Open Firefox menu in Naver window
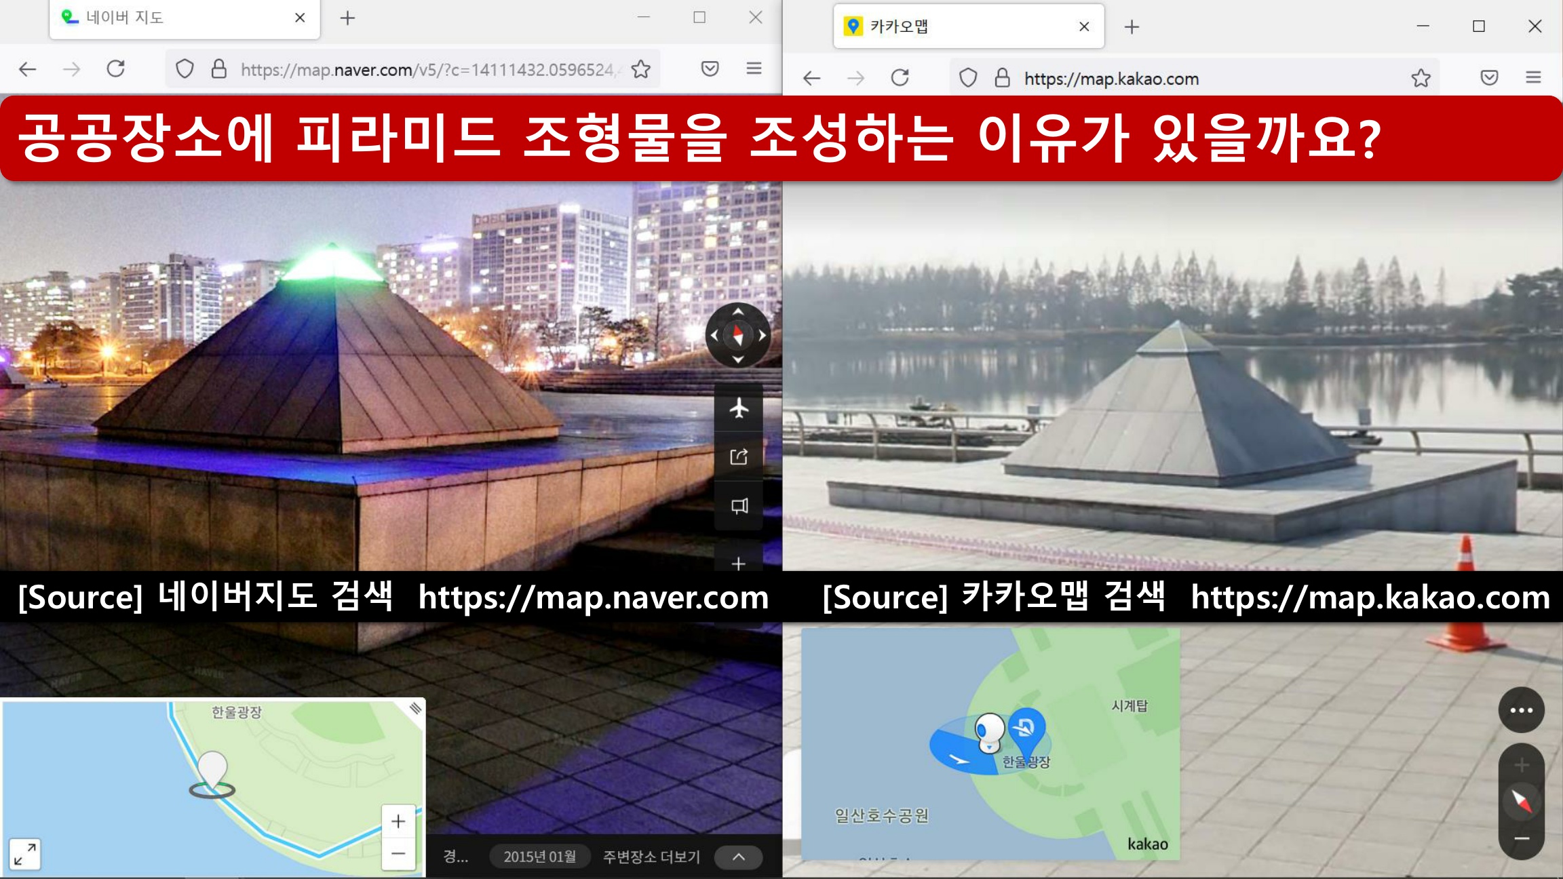The image size is (1563, 879). point(754,69)
